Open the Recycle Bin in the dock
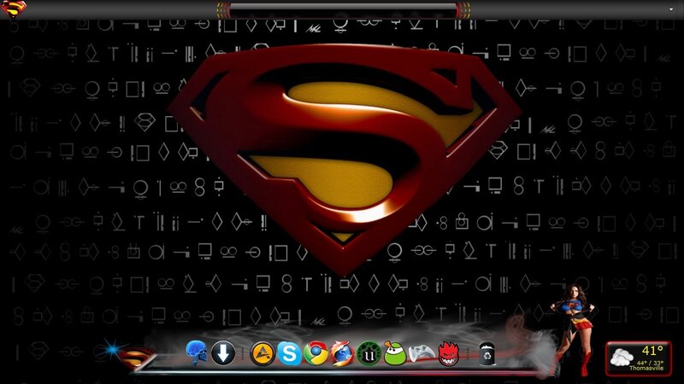 tap(486, 353)
